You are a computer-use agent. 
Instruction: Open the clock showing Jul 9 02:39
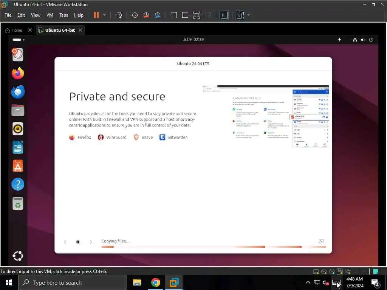point(193,39)
